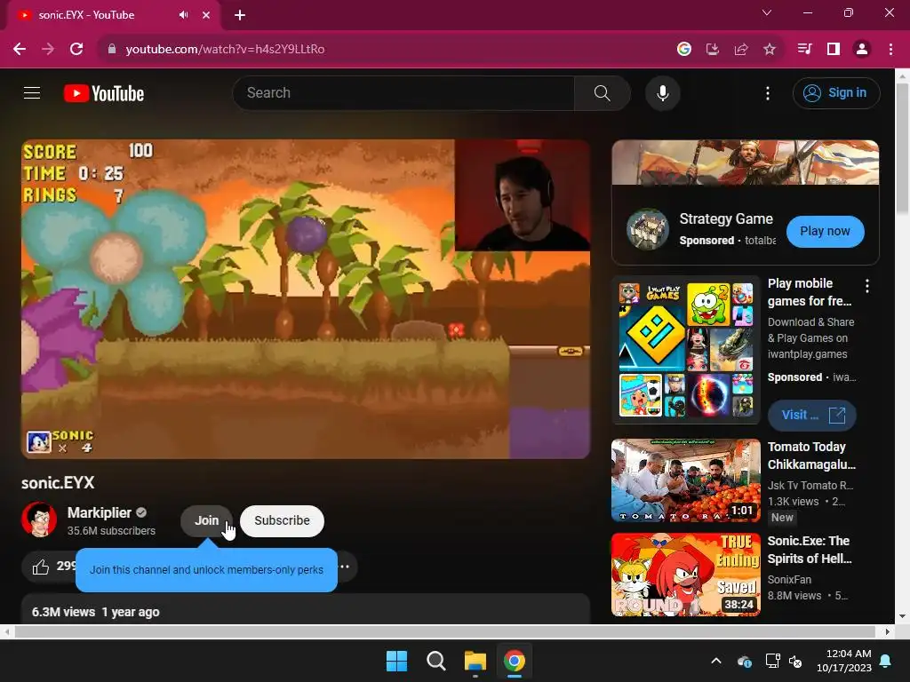Open the notifications bell in tray
Screen dimensions: 910x682
886,661
